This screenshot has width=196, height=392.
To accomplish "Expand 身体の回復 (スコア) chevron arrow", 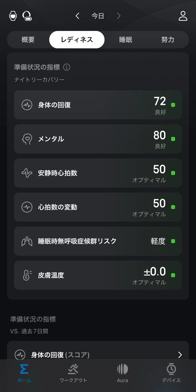I will 180,355.
